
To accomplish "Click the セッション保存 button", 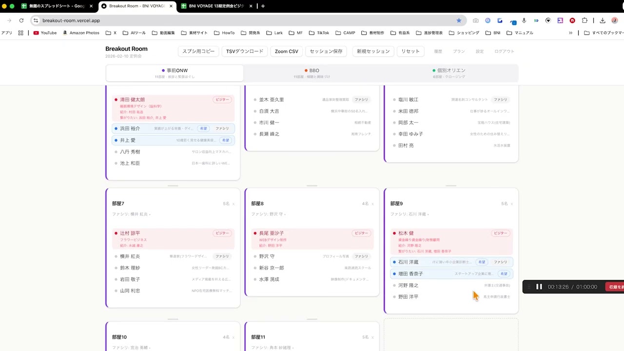I will [326, 51].
